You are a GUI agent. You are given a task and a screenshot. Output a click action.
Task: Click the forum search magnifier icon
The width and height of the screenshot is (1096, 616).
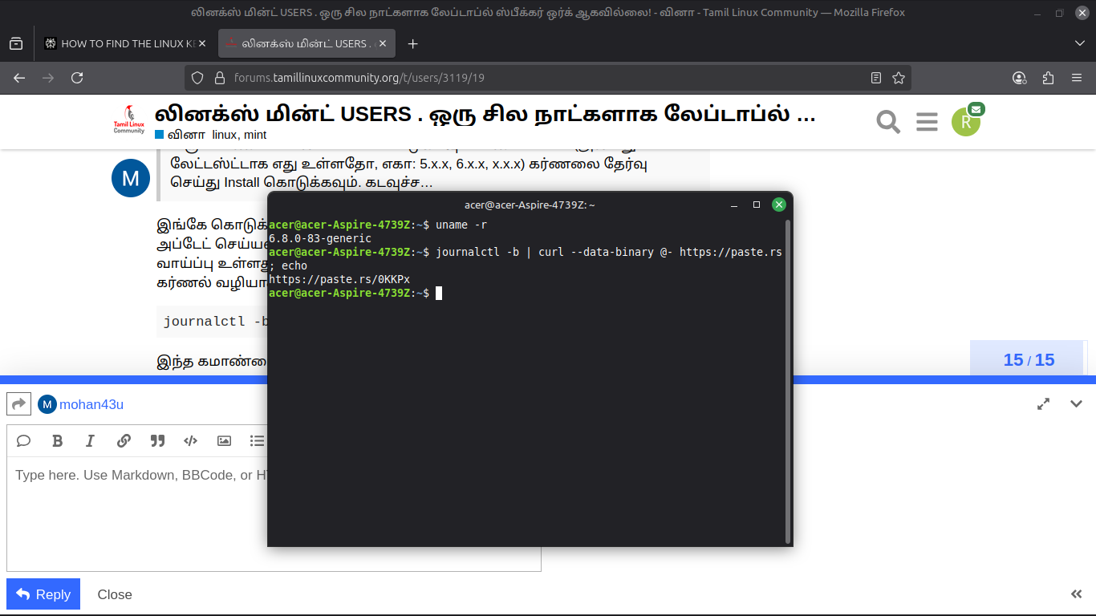888,122
